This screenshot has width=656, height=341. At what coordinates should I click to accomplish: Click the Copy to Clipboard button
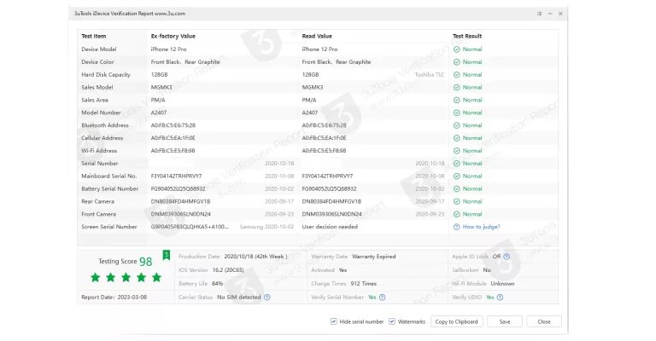[x=456, y=321]
